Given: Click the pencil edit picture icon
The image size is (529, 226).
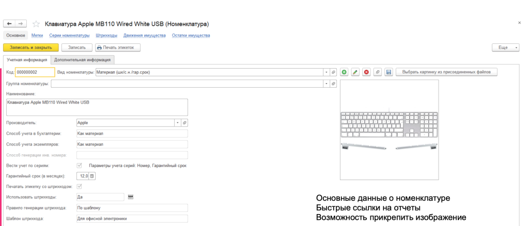Looking at the screenshot, I should tap(355, 72).
